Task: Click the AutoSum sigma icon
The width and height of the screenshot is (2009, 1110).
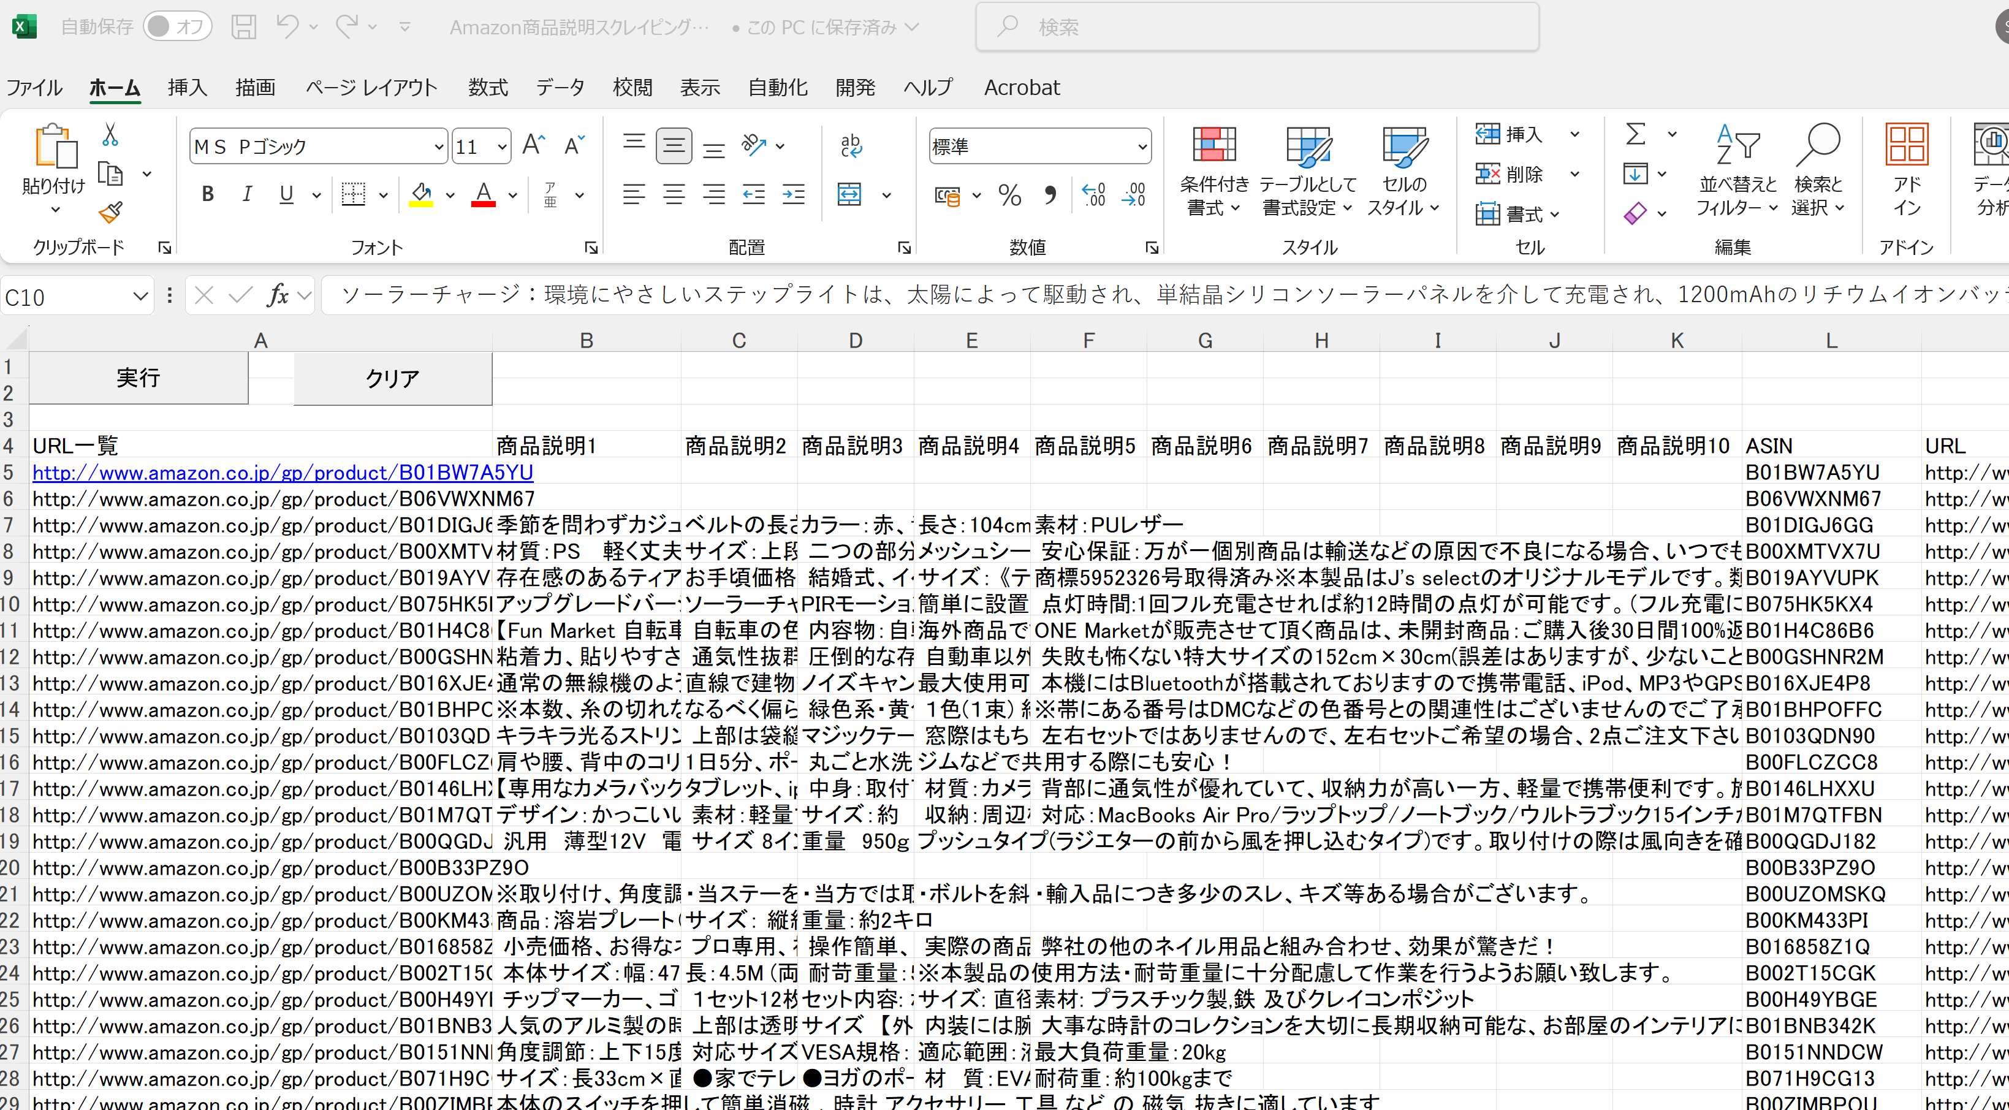Action: [x=1636, y=134]
